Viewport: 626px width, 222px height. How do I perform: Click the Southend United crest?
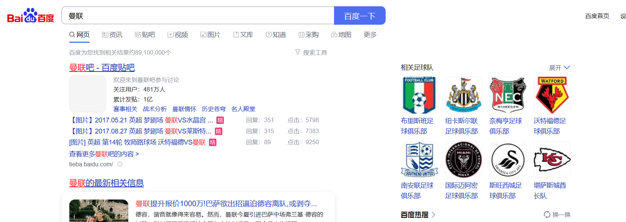(x=420, y=160)
